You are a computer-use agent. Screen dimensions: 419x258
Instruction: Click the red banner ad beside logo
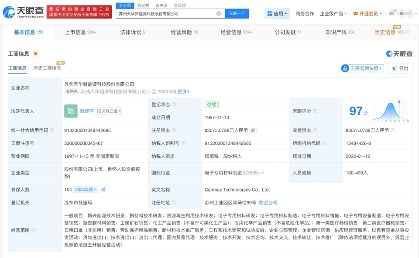point(79,12)
